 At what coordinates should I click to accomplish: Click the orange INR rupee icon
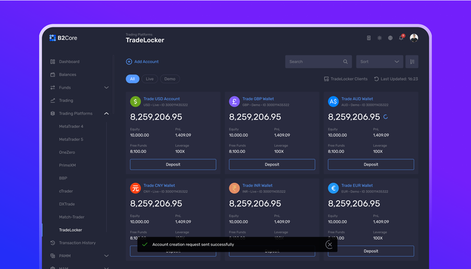234,189
